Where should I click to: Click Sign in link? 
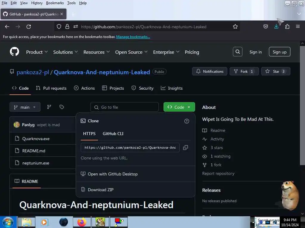click(x=255, y=52)
